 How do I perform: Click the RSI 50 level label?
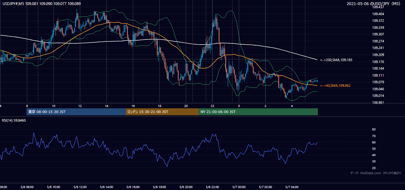(x=374, y=149)
